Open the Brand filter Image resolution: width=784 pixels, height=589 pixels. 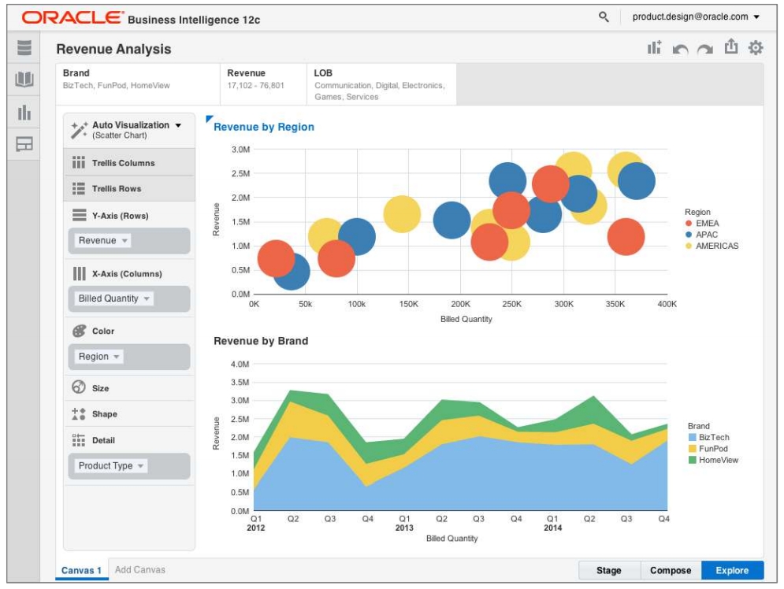pos(138,84)
